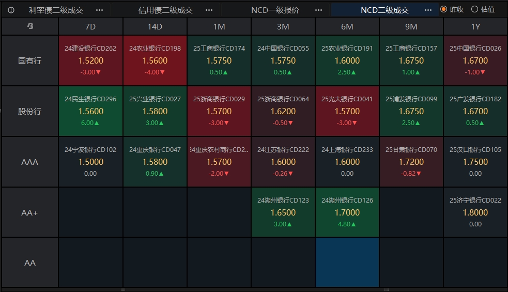Viewport: 508px width, 292px height.
Task: Click the 7D column header
Action: click(90, 26)
